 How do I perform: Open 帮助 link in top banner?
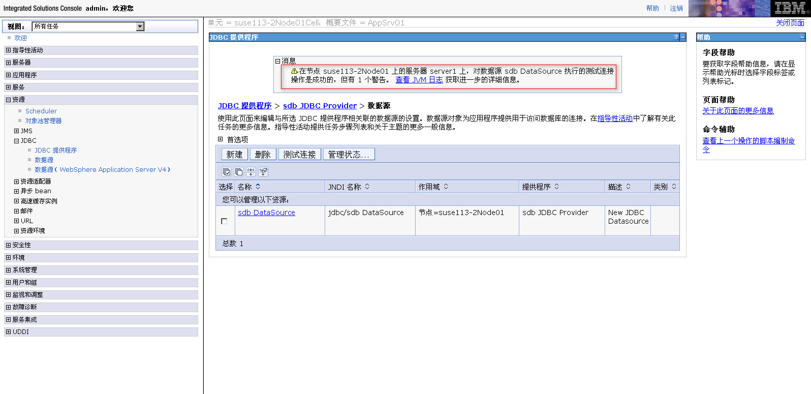pyautogui.click(x=652, y=8)
